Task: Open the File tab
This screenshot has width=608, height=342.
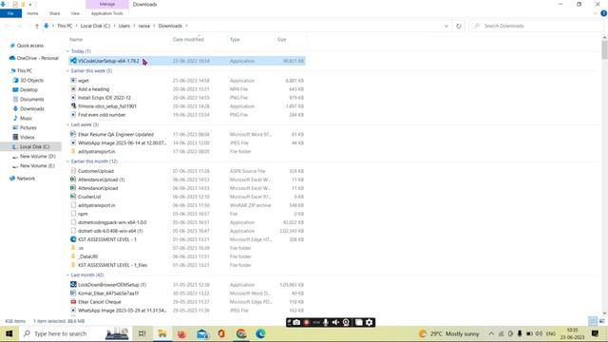Action: tap(10, 13)
